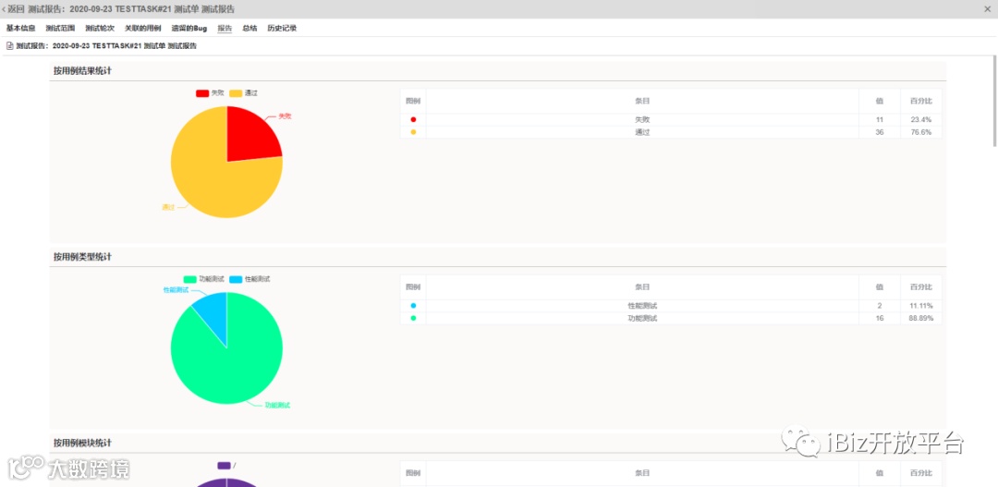Click the 功能测试 label below type pie
The image size is (998, 487).
pos(277,406)
